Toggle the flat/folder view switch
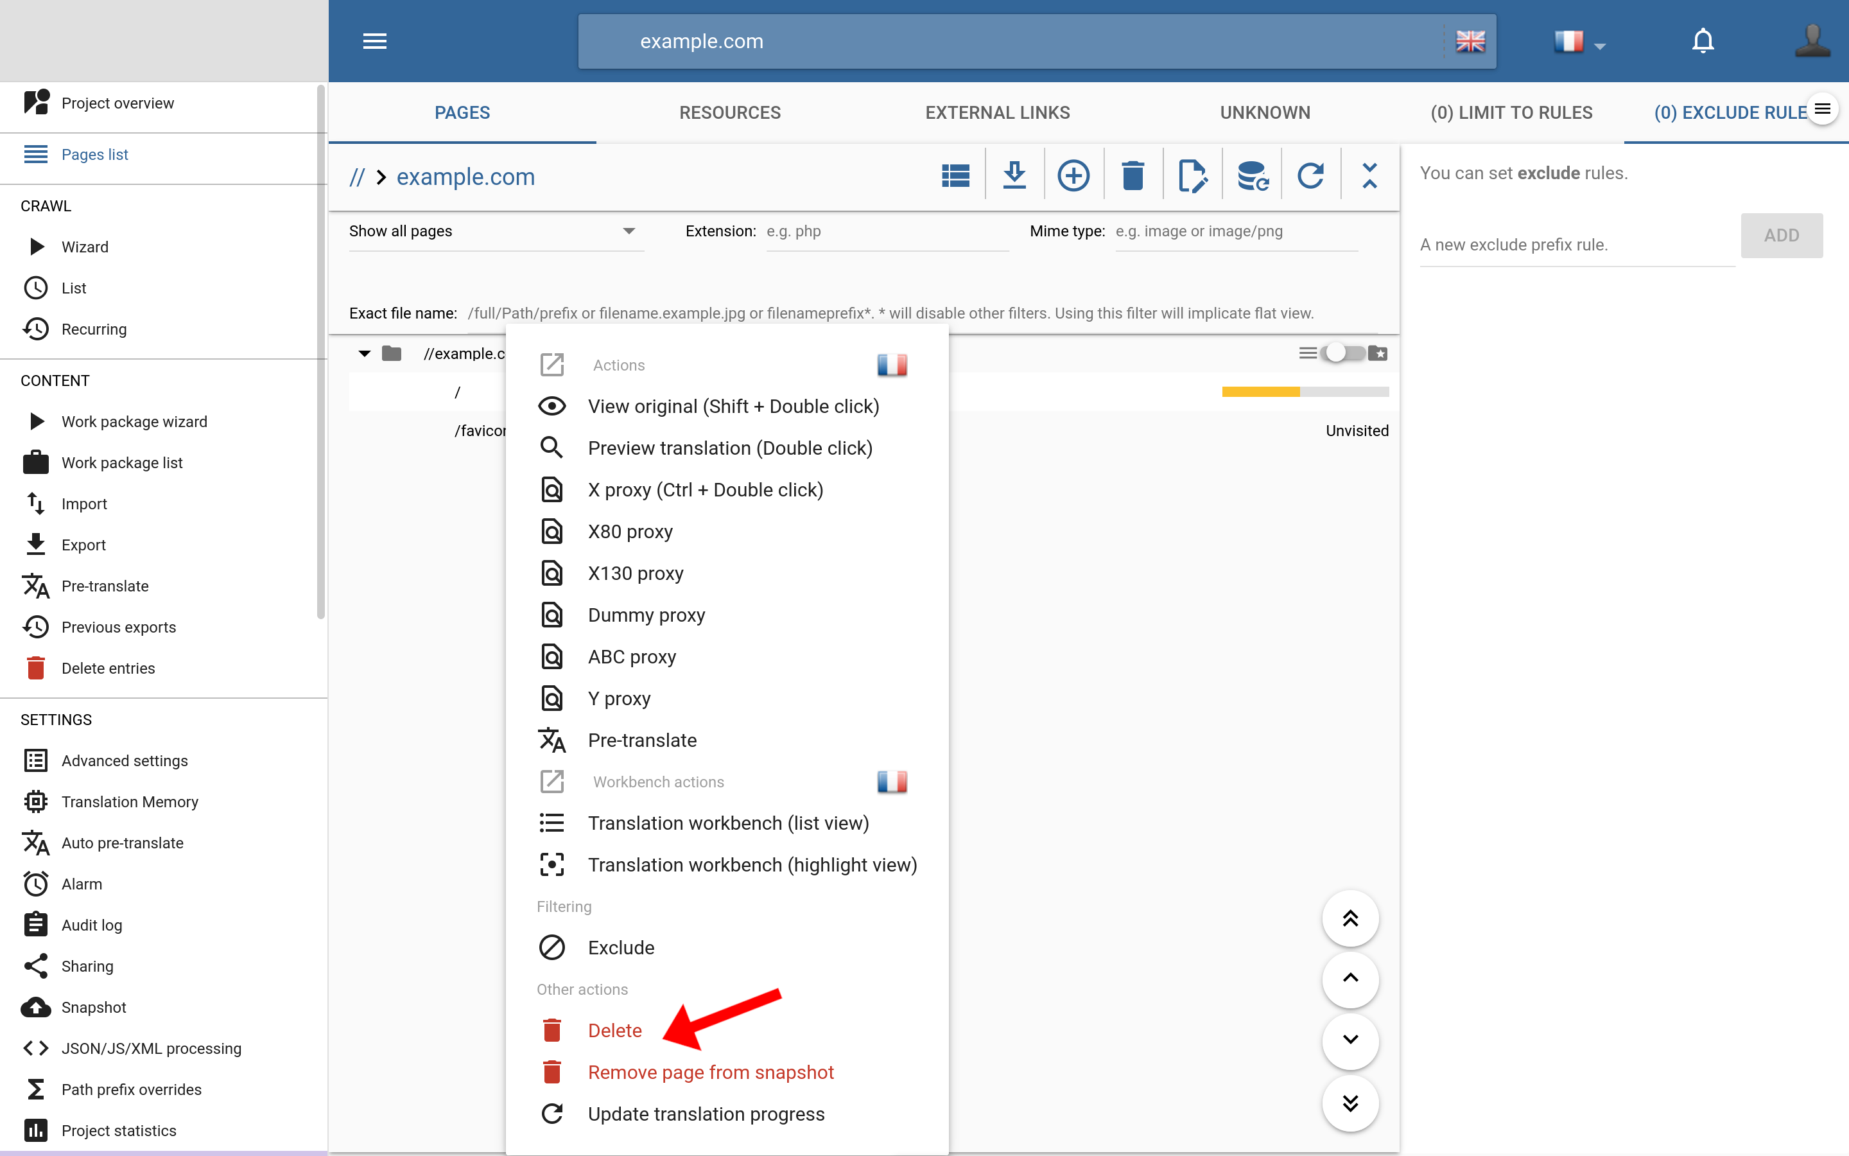Image resolution: width=1849 pixels, height=1156 pixels. click(1343, 353)
